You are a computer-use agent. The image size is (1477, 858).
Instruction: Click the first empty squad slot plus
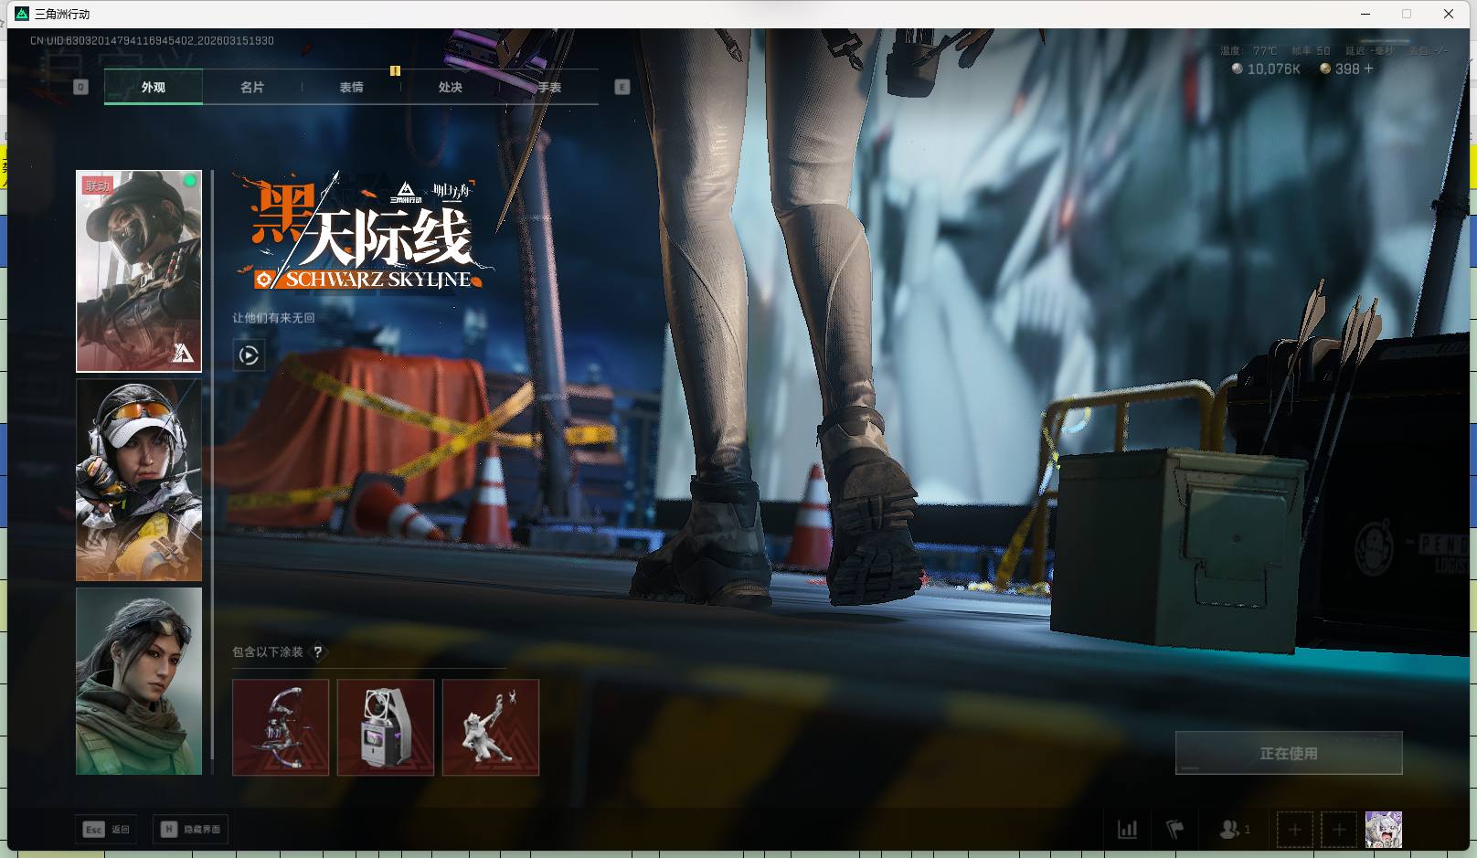(x=1294, y=830)
